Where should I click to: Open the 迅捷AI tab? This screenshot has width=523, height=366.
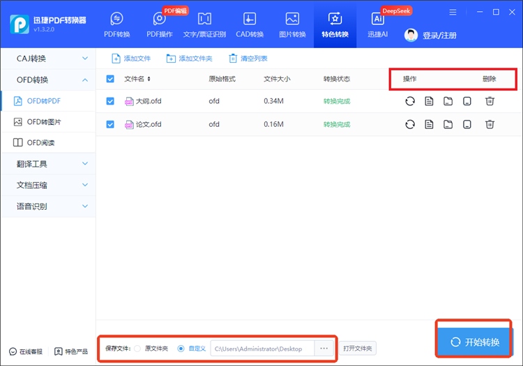(377, 25)
